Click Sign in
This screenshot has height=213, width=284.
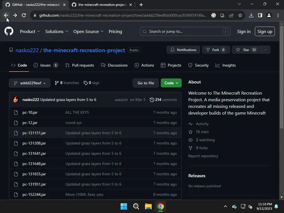coord(244,32)
